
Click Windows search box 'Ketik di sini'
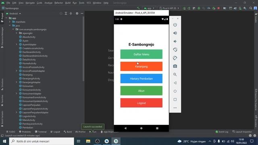coord(42,141)
